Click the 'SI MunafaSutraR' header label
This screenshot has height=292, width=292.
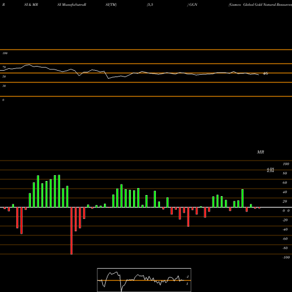click(72, 5)
